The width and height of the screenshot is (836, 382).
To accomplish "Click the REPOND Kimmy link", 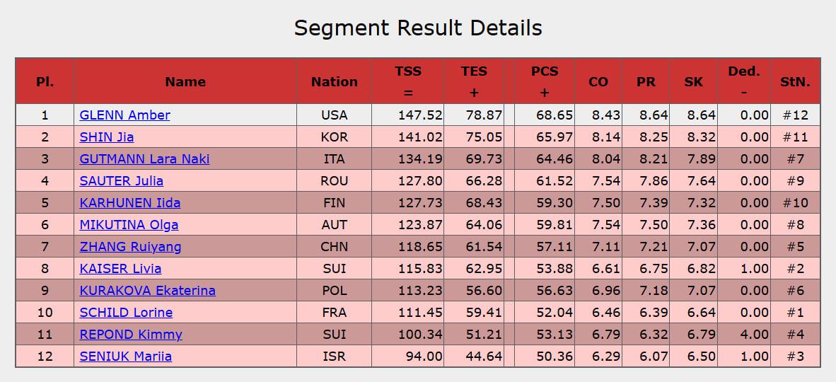I will (131, 334).
